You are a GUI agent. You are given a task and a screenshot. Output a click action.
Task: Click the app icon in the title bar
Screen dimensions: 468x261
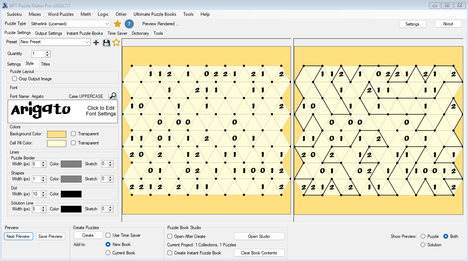pyautogui.click(x=4, y=5)
